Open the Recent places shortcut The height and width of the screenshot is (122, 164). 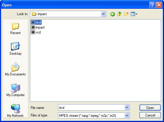coord(15,29)
